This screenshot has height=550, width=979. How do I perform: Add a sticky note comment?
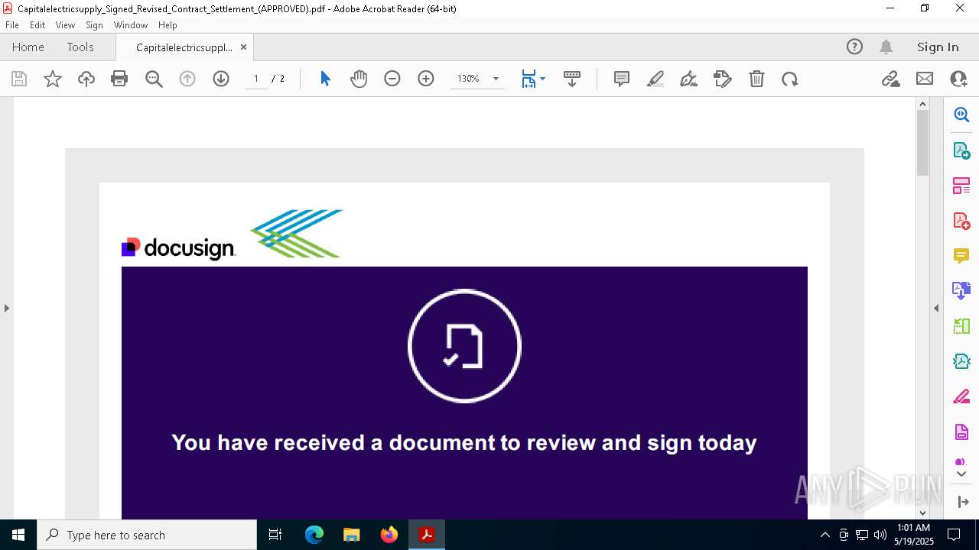point(622,79)
